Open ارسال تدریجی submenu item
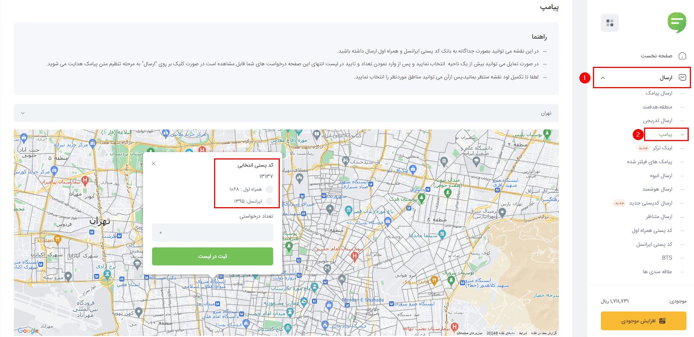 tap(658, 120)
